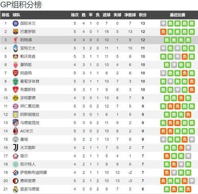Click the 最近比赛 column header

pyautogui.click(x=178, y=15)
